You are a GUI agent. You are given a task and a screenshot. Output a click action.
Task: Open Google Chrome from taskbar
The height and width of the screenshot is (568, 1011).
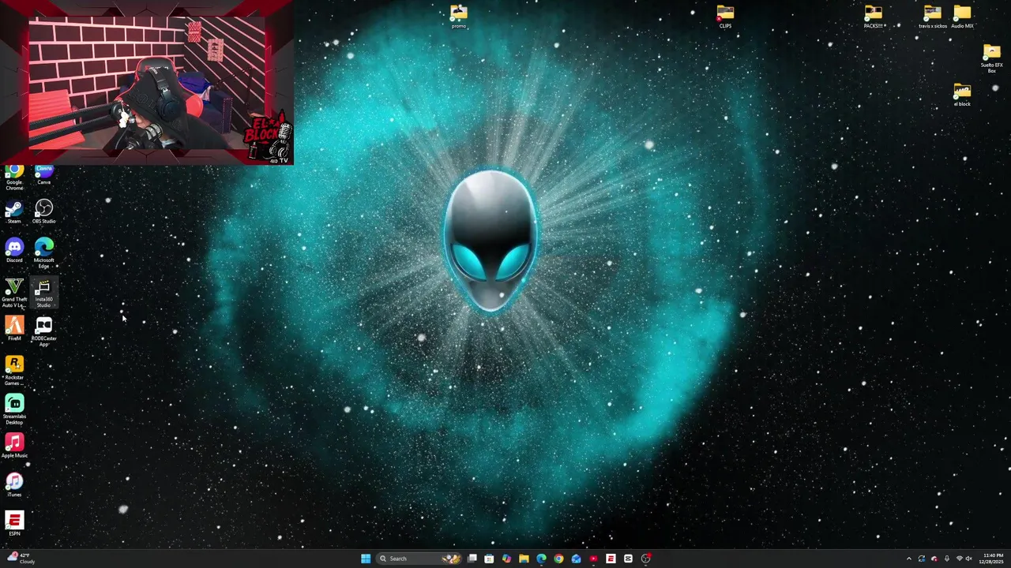[x=558, y=559]
